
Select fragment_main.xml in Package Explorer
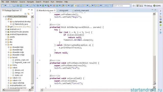click(22, 62)
